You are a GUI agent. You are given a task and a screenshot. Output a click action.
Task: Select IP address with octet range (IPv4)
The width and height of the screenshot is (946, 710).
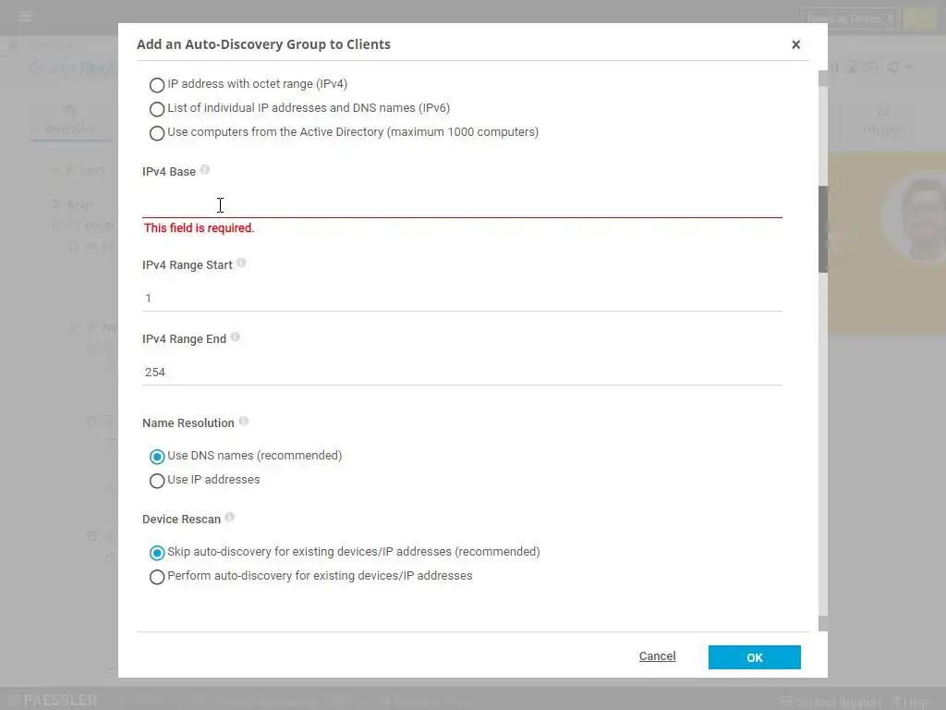pyautogui.click(x=157, y=85)
